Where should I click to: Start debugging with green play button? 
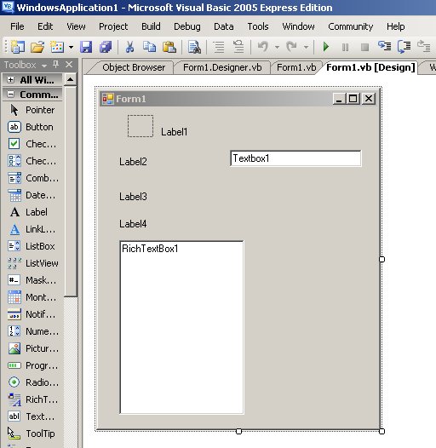pos(325,47)
